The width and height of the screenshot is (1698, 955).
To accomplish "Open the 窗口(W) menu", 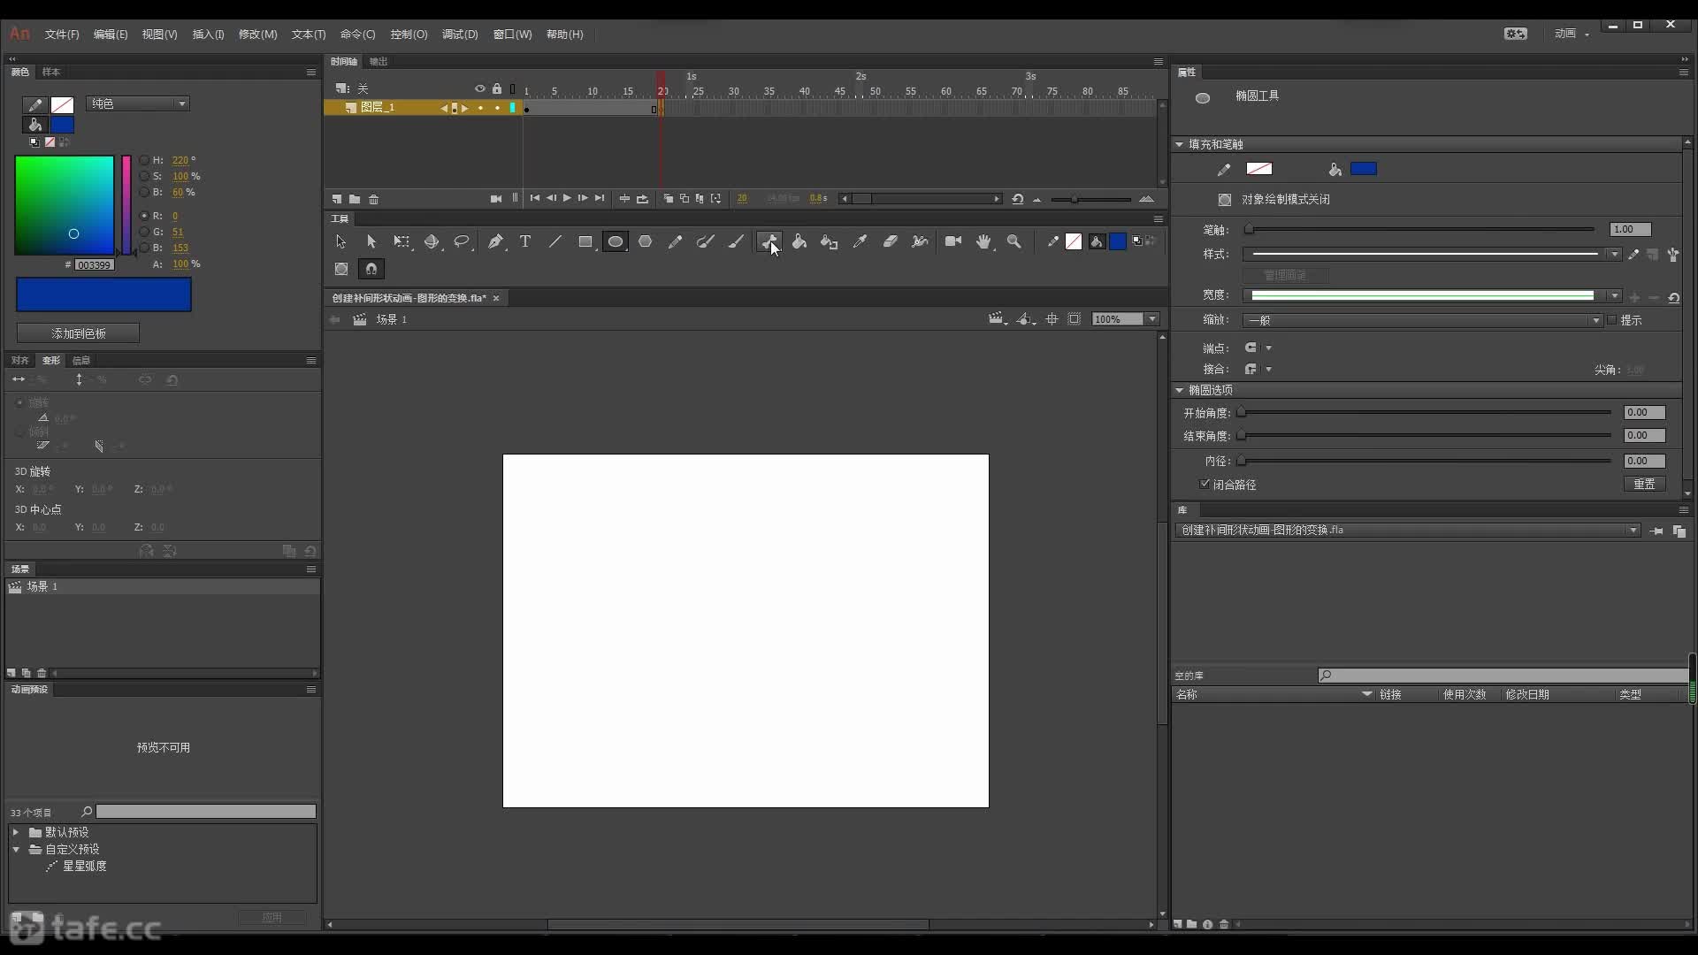I will (512, 34).
